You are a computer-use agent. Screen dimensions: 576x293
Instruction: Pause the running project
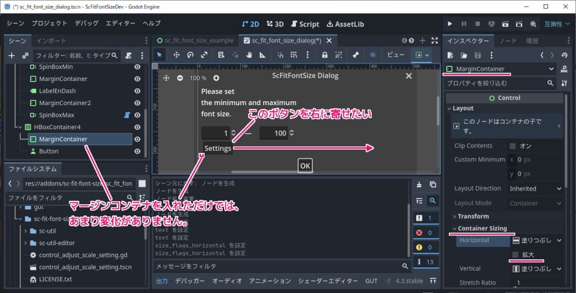click(464, 24)
